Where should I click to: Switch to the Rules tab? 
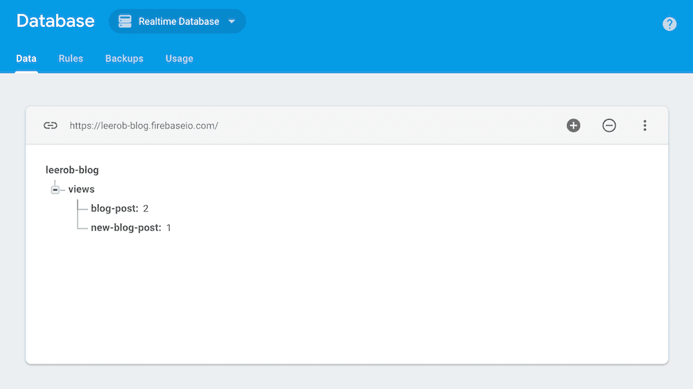click(71, 59)
